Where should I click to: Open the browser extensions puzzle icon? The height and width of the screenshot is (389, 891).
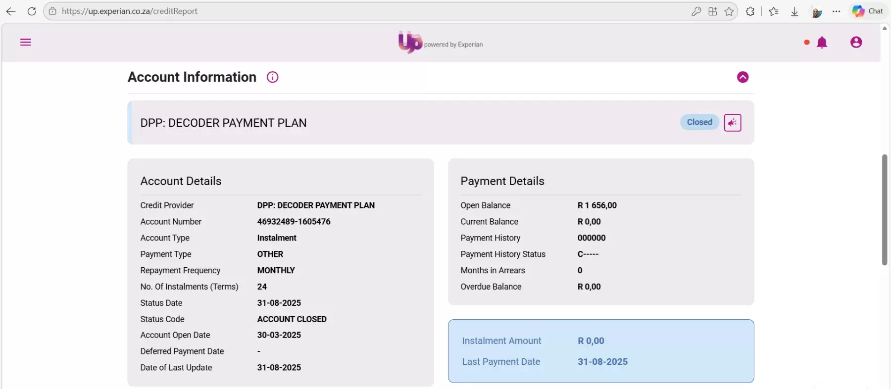[x=750, y=11]
